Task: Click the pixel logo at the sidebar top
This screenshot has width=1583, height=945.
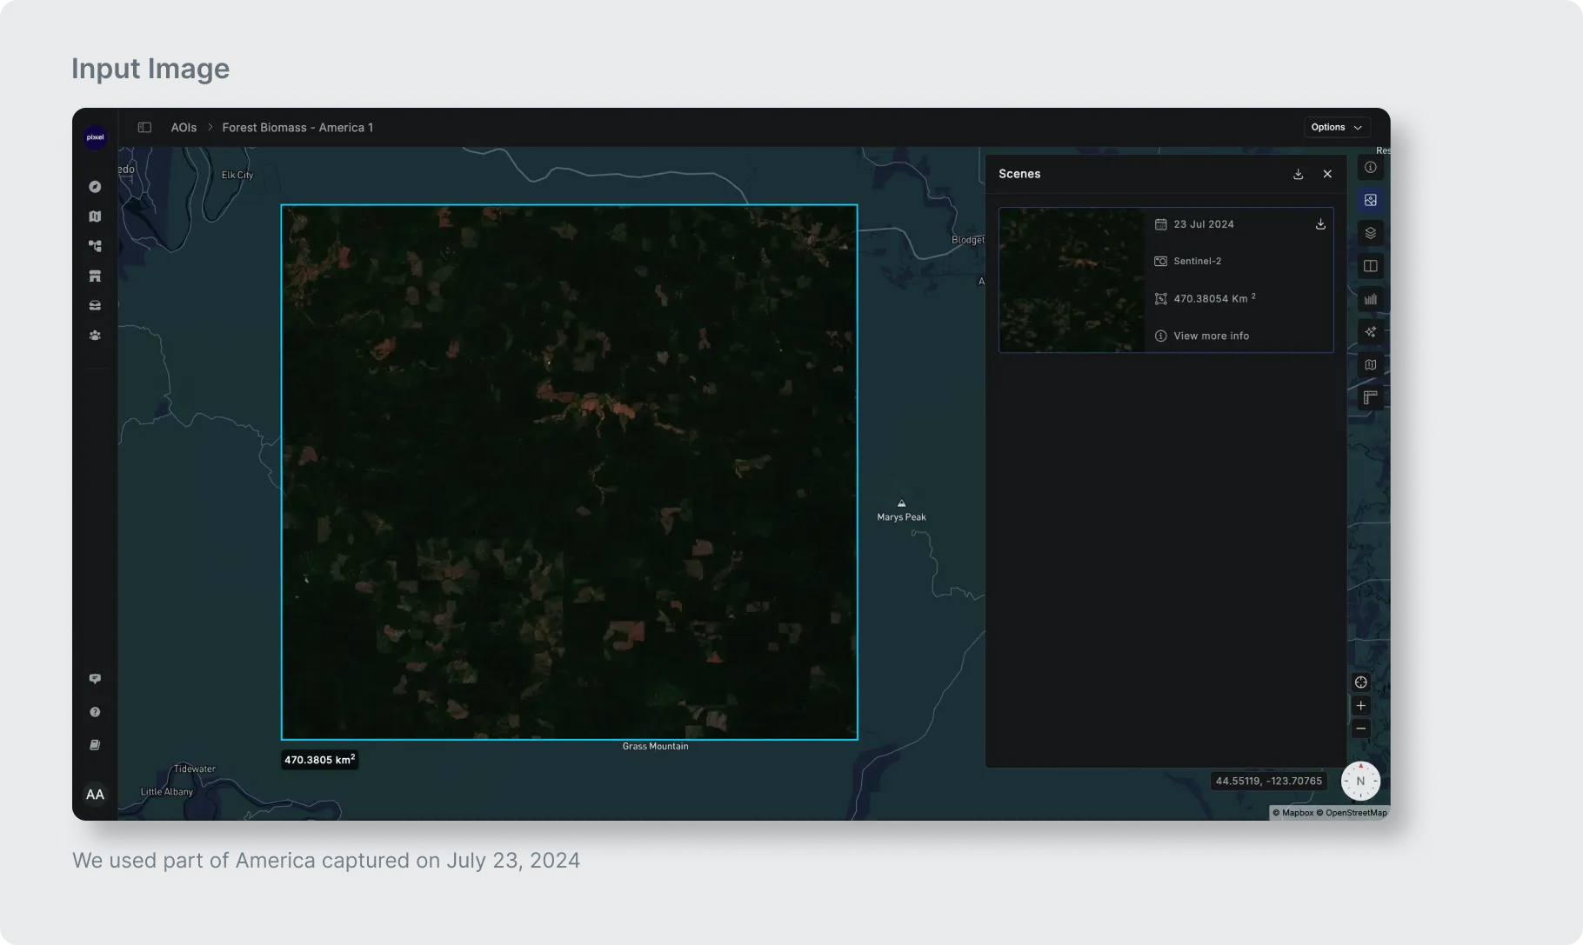Action: pos(95,137)
